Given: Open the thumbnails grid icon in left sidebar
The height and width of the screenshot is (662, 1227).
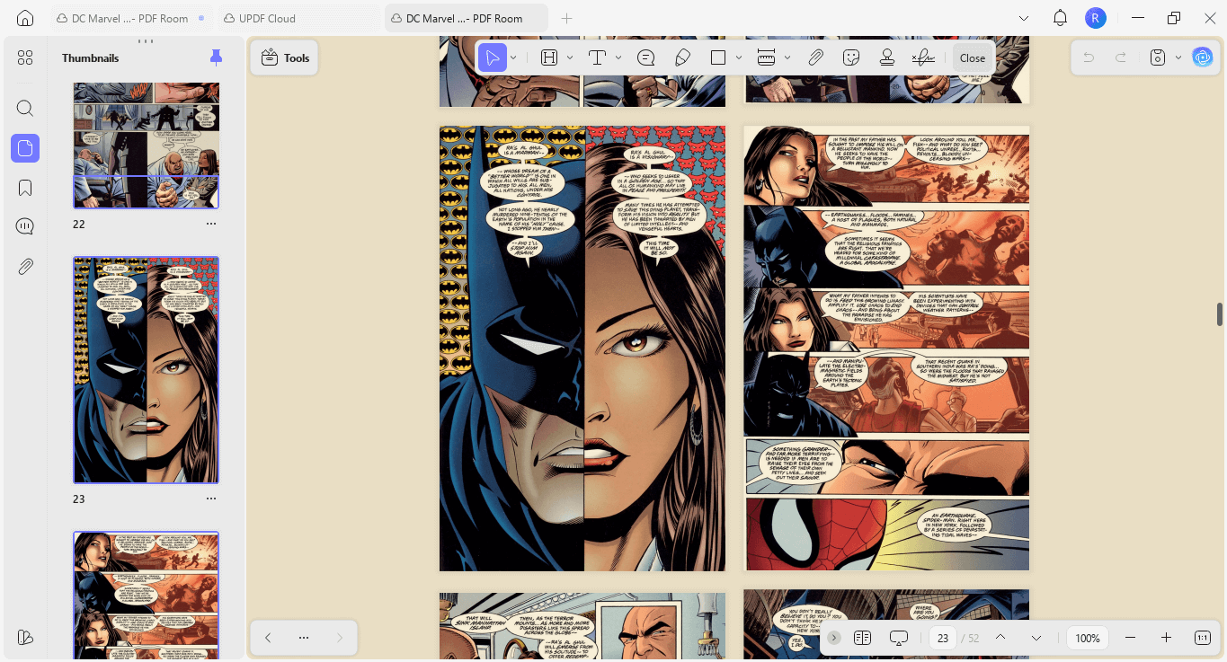Looking at the screenshot, I should 25,57.
